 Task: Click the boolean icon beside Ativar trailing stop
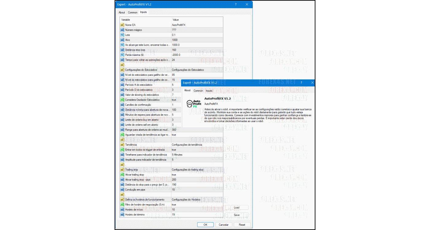coord(122,175)
